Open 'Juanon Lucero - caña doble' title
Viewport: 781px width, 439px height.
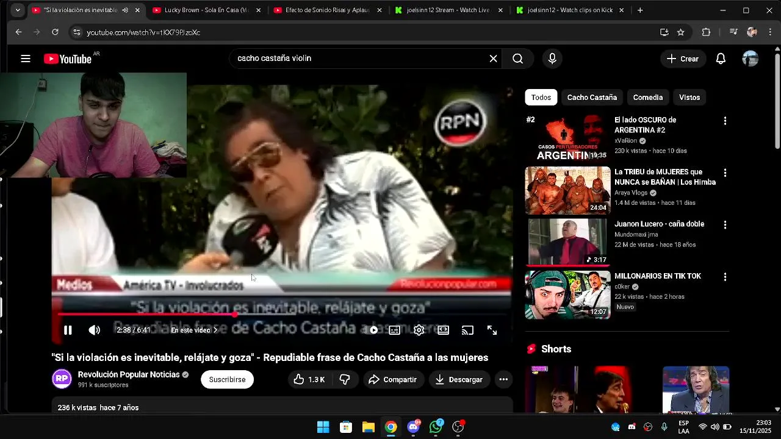point(659,224)
